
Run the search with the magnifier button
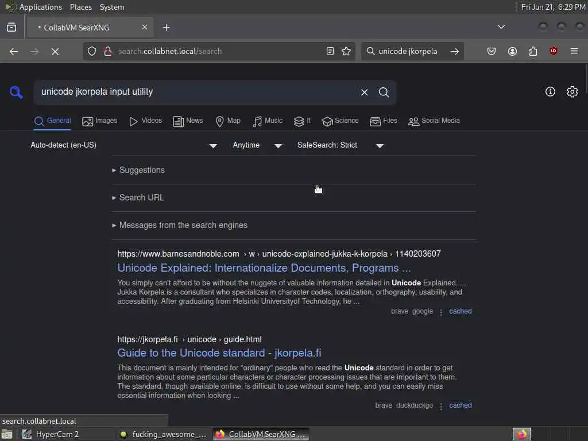pos(384,92)
